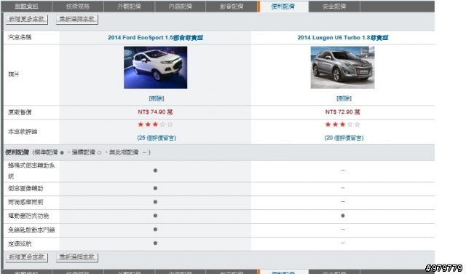
Task: Select the NT$ 72.90 萬 price
Action: coord(343,112)
